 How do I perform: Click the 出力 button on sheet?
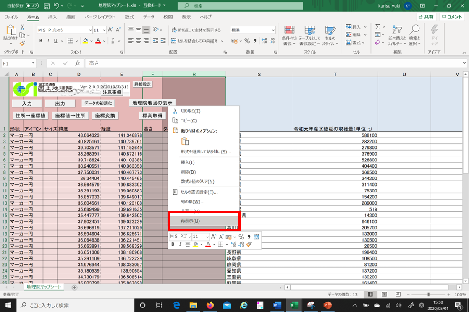pyautogui.click(x=60, y=104)
